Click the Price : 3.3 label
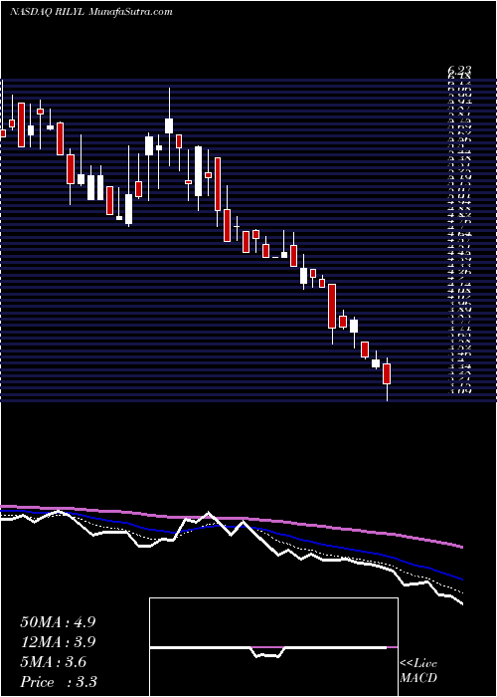Viewport: 497px width, 697px height. tap(59, 682)
